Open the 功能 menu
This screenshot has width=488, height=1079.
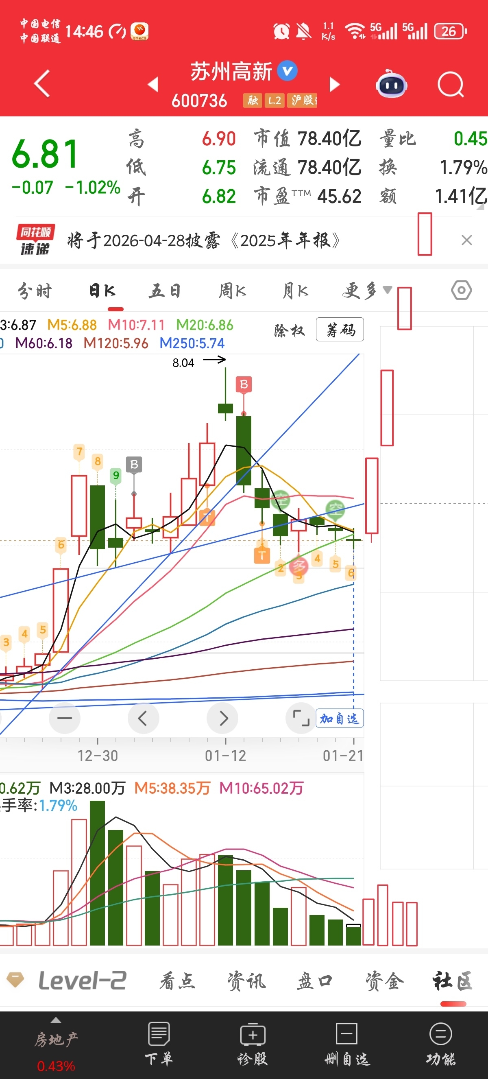pos(440,1044)
